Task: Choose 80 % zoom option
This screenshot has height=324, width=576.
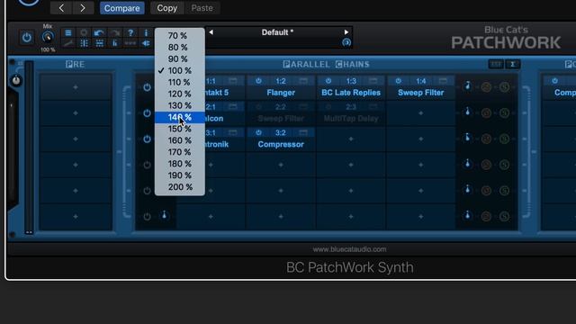Action: click(180, 48)
